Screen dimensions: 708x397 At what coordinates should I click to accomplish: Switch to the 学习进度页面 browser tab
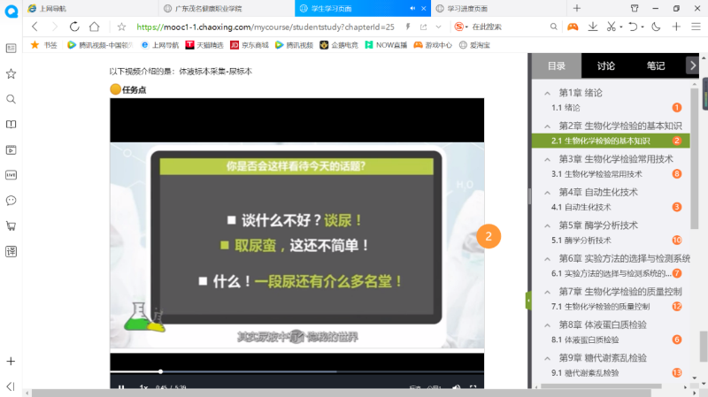[478, 8]
